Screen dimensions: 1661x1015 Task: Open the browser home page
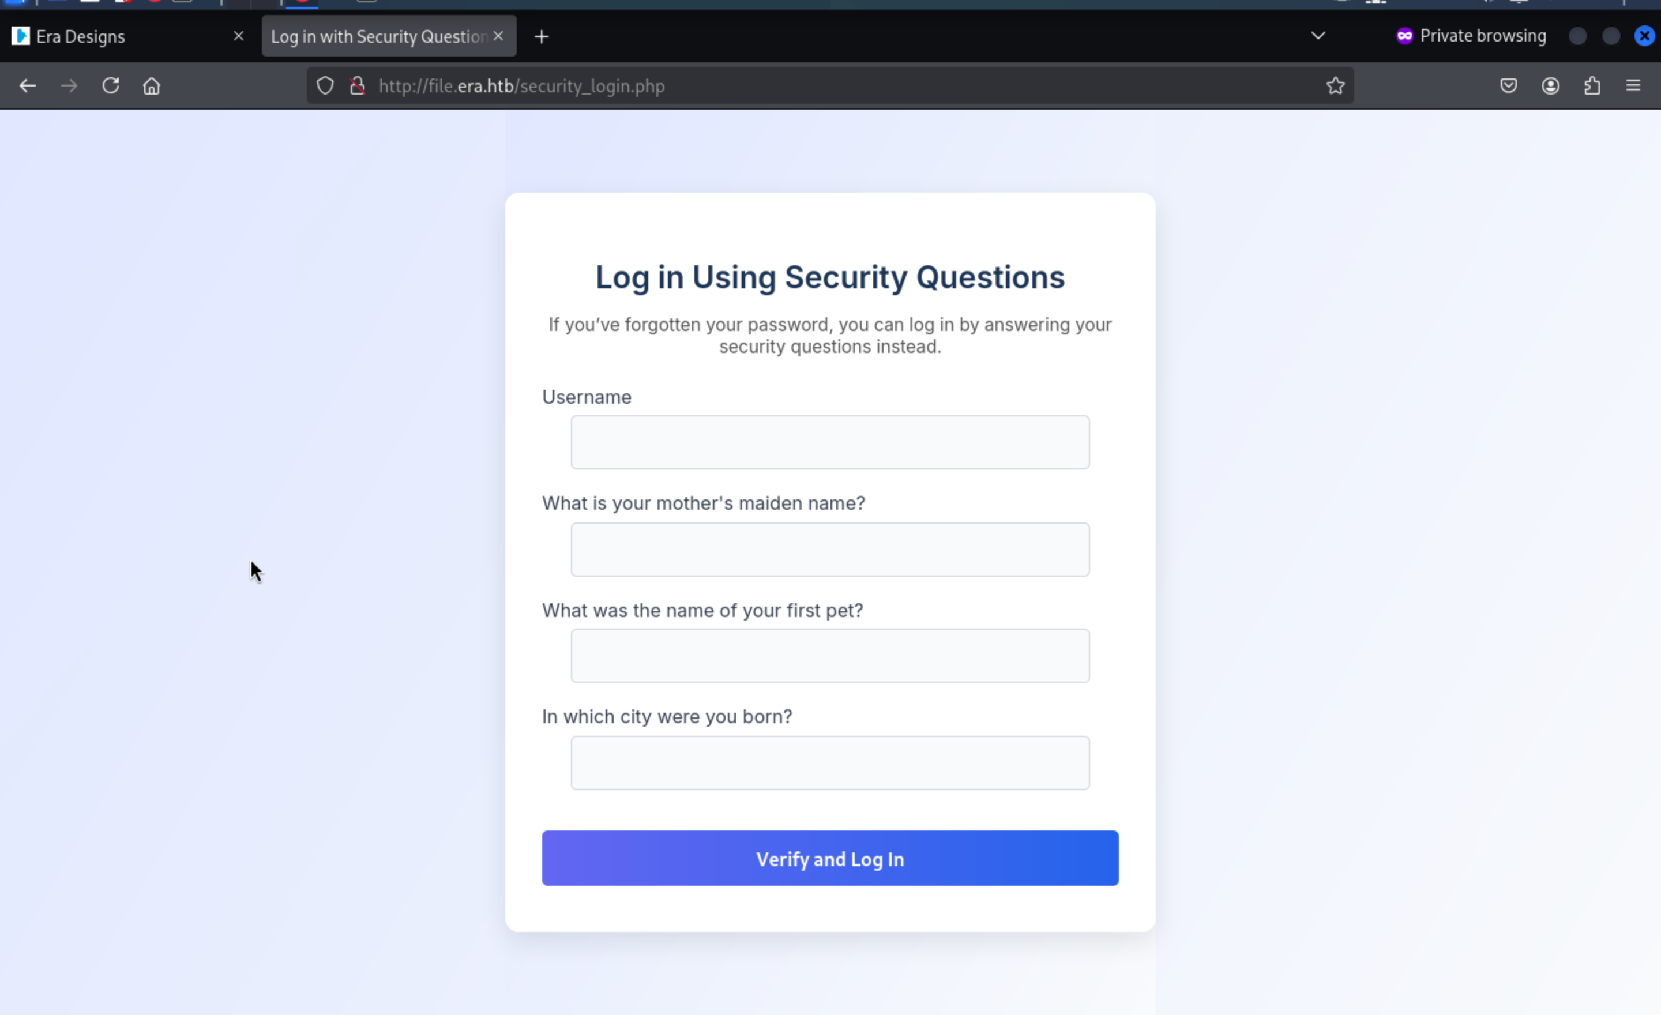(x=152, y=87)
